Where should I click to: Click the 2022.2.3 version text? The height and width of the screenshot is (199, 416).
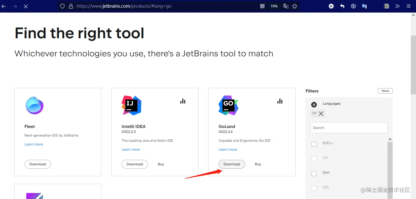128,132
